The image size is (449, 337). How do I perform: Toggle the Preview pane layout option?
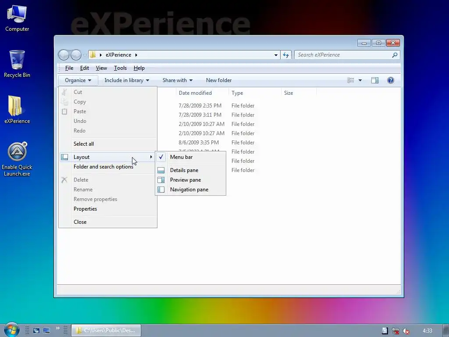(x=190, y=180)
